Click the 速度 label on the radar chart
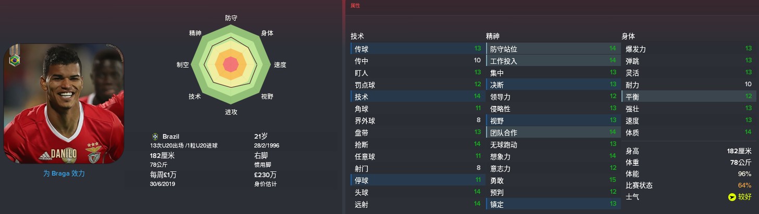Viewport: 759px width, 214px height. [280, 65]
